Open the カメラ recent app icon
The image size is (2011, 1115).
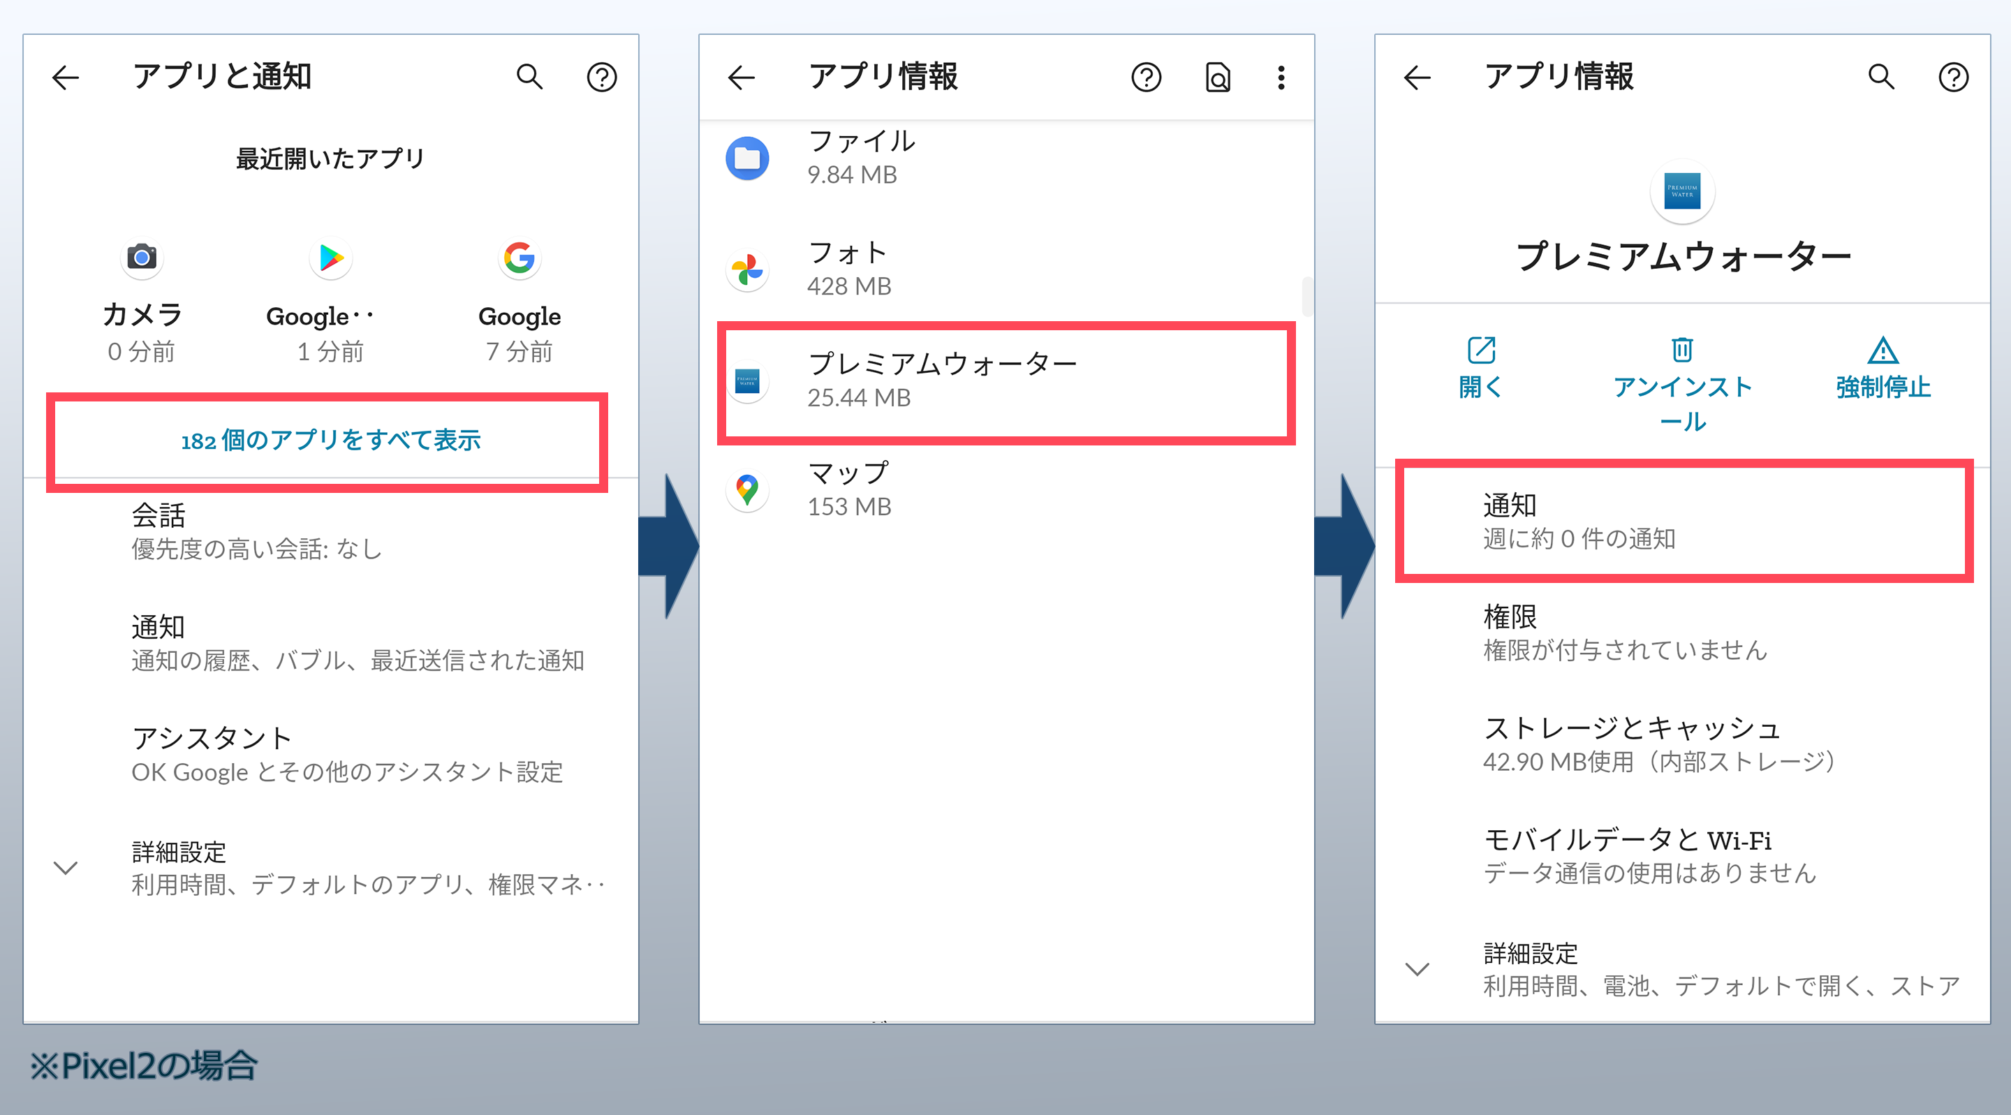click(x=142, y=257)
